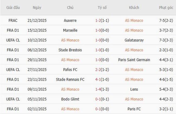
Task: Click the Lens away team name
Action: 134,89
